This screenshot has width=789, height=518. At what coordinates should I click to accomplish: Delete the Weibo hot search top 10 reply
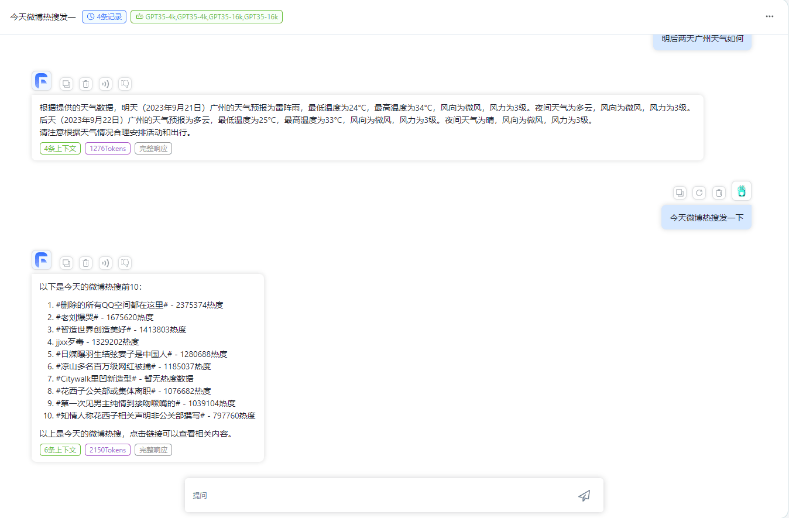pos(85,263)
